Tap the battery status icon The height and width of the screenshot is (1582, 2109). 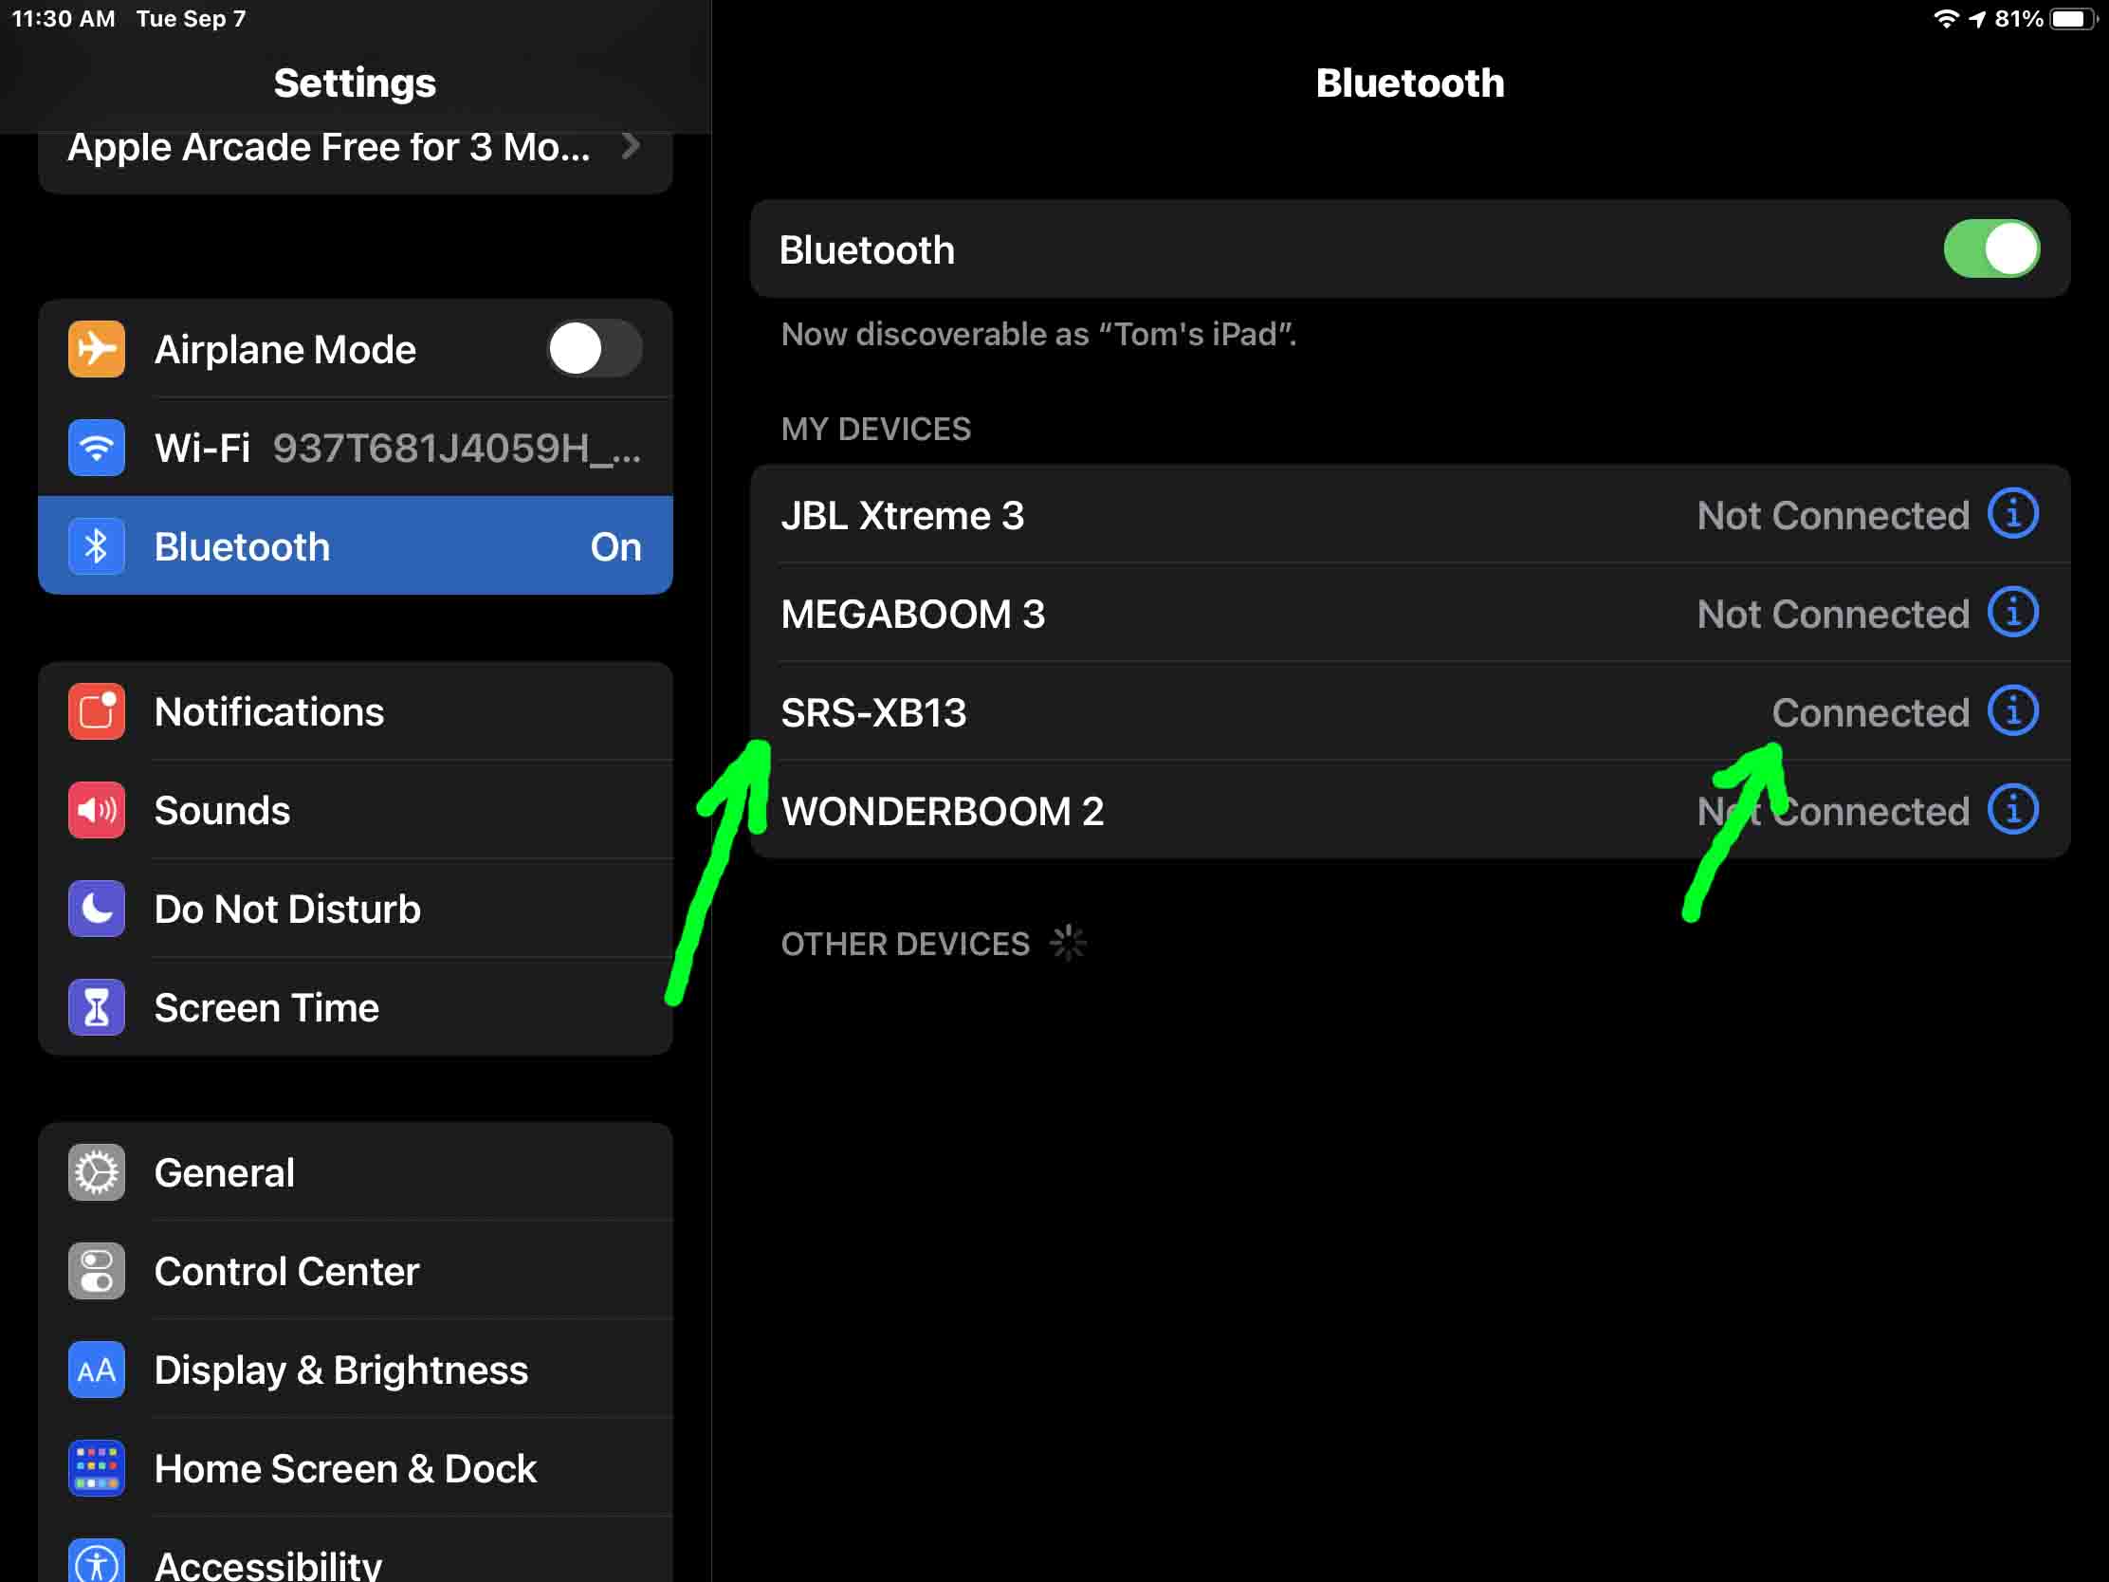(x=2074, y=19)
